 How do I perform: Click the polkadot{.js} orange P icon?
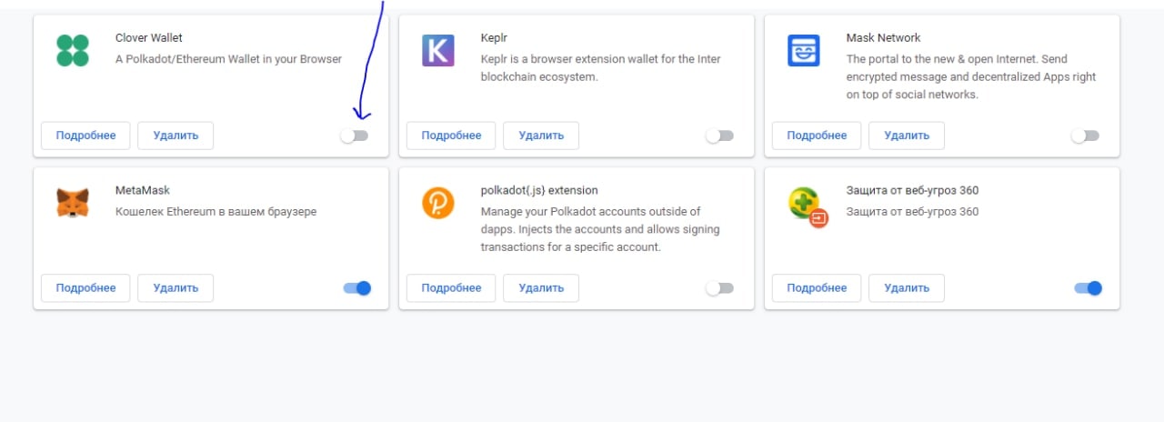click(x=438, y=203)
